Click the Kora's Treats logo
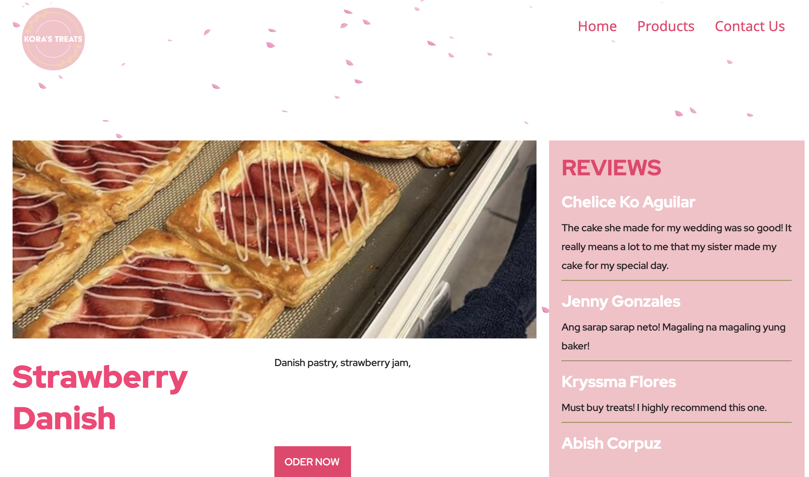Image resolution: width=809 pixels, height=477 pixels. [x=53, y=39]
